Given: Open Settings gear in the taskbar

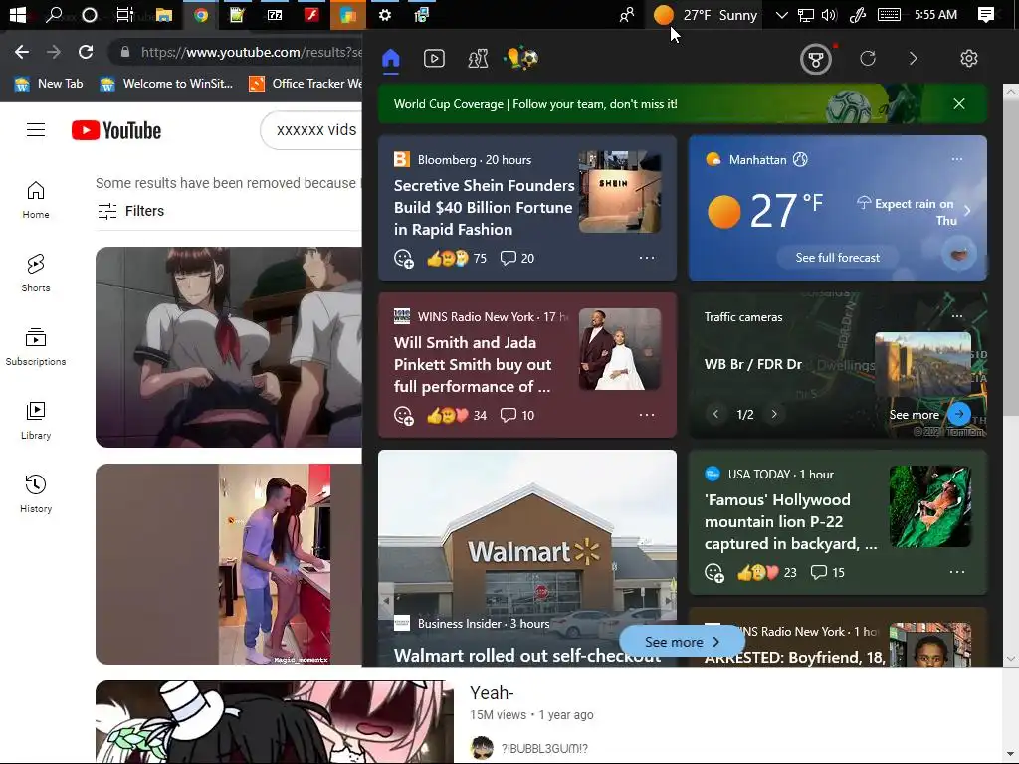Looking at the screenshot, I should (385, 14).
